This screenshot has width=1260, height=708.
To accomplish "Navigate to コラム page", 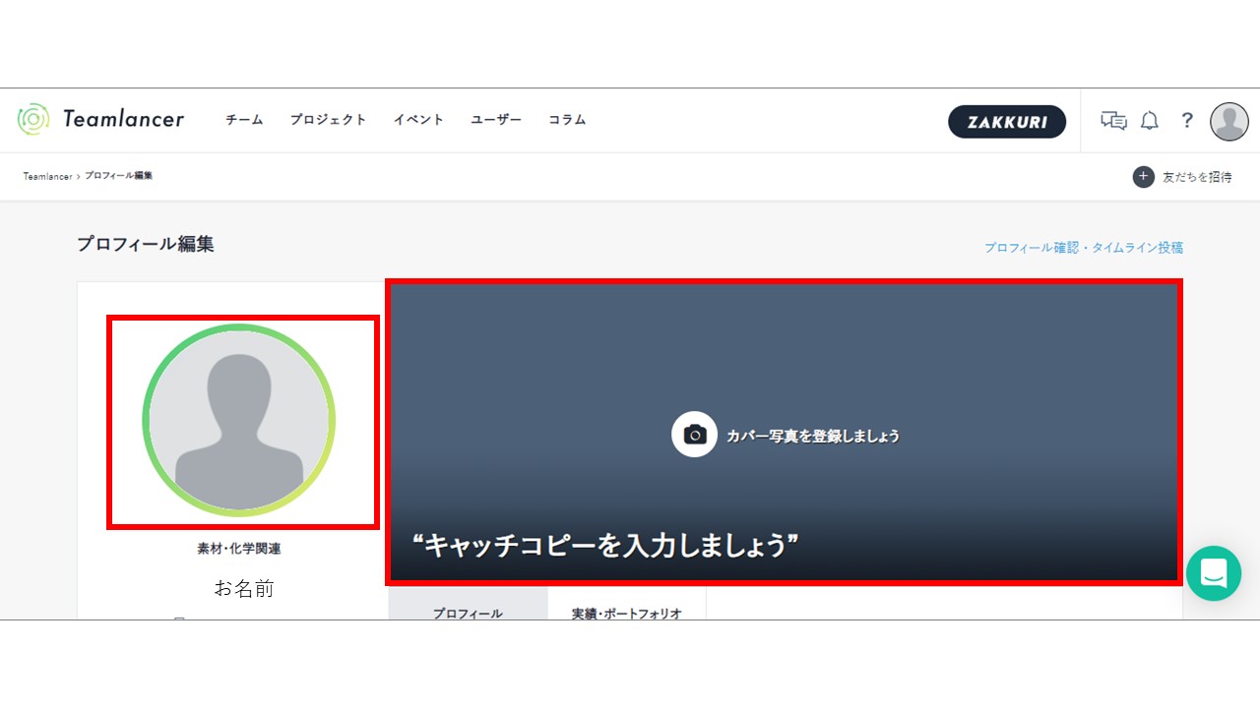I will tap(567, 120).
